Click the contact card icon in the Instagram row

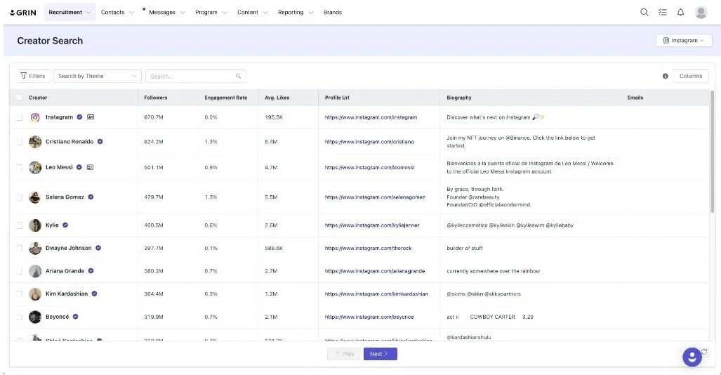point(91,117)
